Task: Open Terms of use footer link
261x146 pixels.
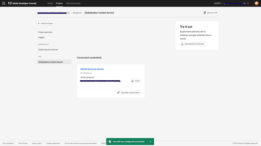Action: [x=23, y=143]
